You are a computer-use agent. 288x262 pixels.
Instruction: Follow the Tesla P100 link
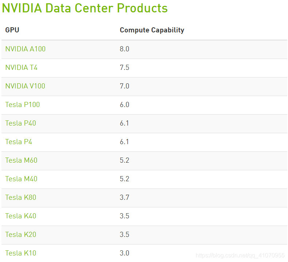22,104
